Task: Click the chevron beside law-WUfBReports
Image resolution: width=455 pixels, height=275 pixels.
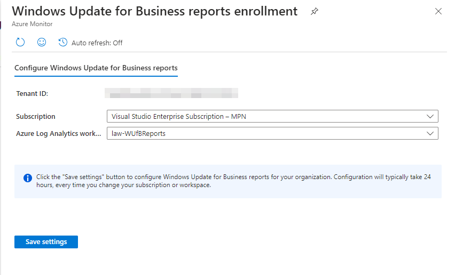Action: [430, 133]
